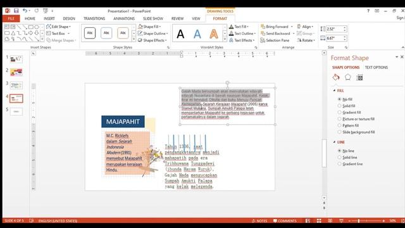The image size is (405, 228).
Task: Open Text Fill dropdown
Action: [x=239, y=27]
